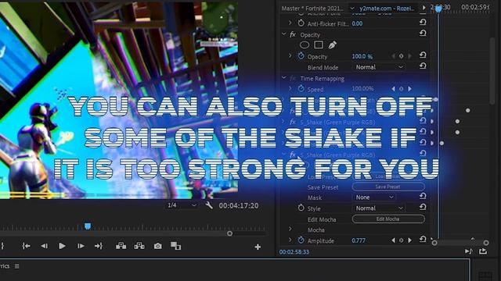Click the monitor zoom scroll bar handle
The height and width of the screenshot is (281, 501).
coord(229,233)
